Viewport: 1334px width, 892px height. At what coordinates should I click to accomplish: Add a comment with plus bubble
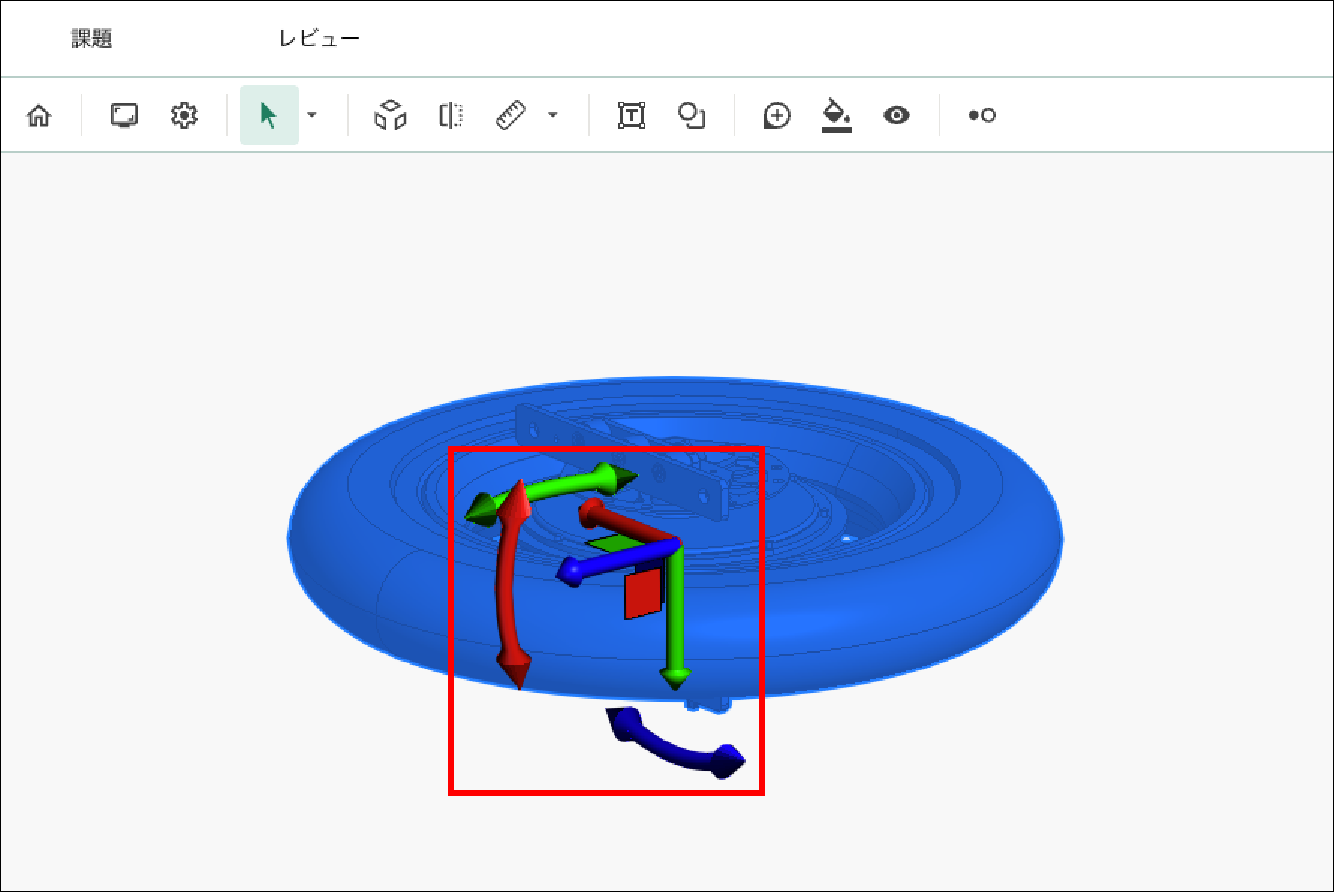click(x=776, y=115)
